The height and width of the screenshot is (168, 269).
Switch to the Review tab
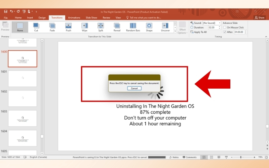(x=106, y=18)
